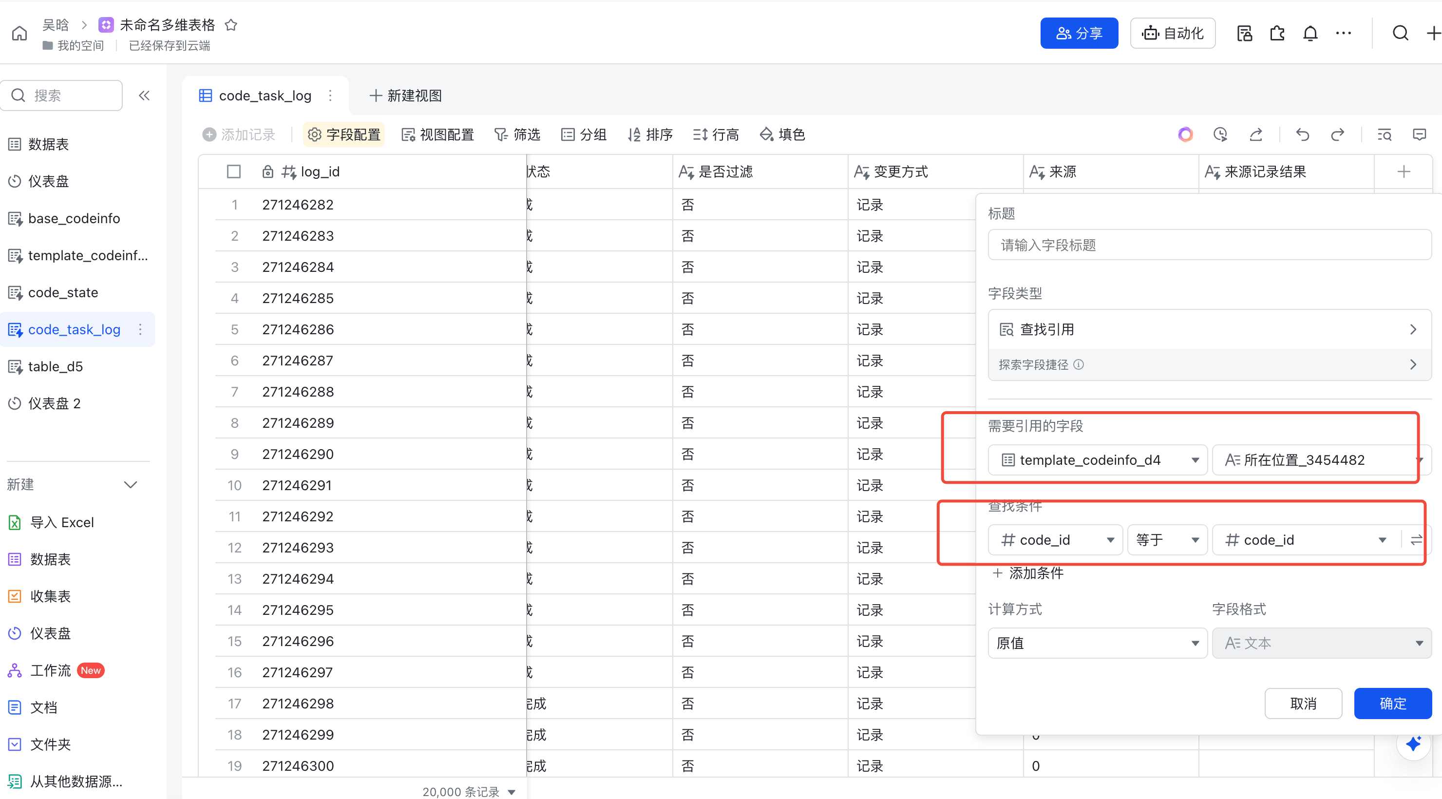Open the 排序 sort menu

[650, 134]
